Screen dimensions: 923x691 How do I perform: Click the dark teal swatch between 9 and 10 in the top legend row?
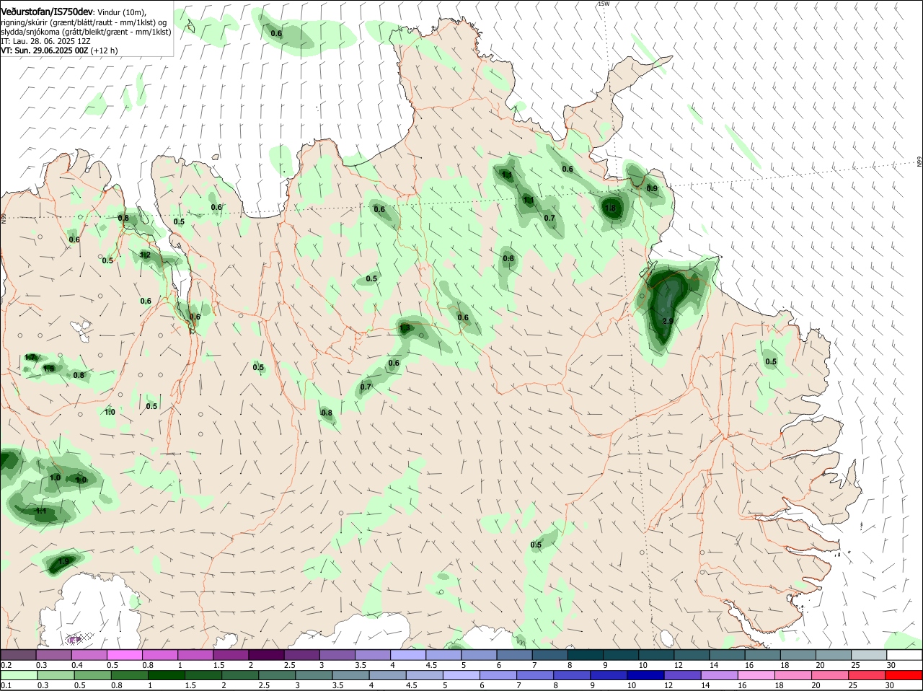[x=621, y=655]
